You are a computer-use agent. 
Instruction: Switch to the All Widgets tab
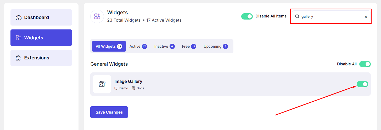tap(109, 46)
